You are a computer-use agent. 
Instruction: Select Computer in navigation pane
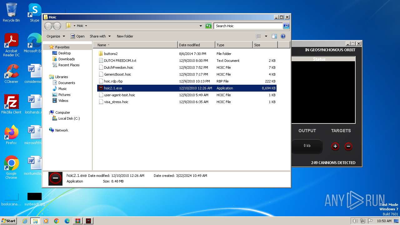pyautogui.click(x=62, y=112)
